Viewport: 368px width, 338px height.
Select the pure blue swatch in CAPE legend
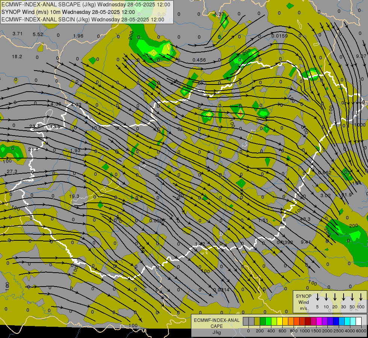[x=336, y=321]
